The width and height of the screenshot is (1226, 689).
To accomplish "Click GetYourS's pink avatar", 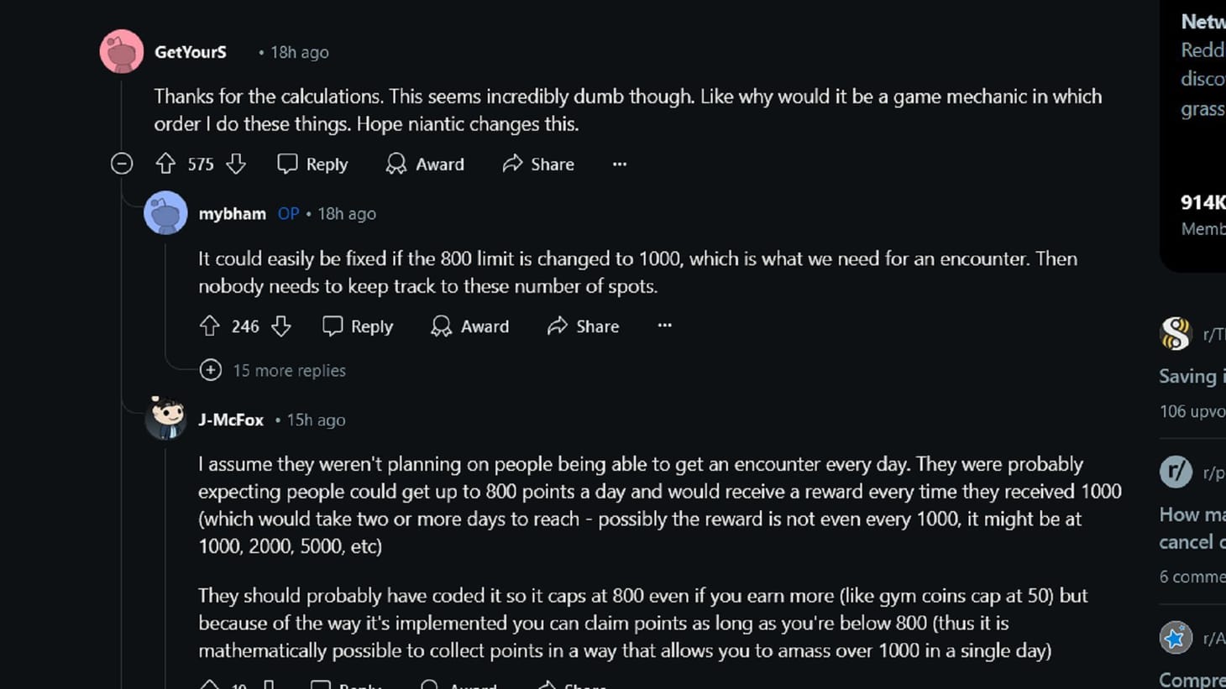I will pos(121,51).
